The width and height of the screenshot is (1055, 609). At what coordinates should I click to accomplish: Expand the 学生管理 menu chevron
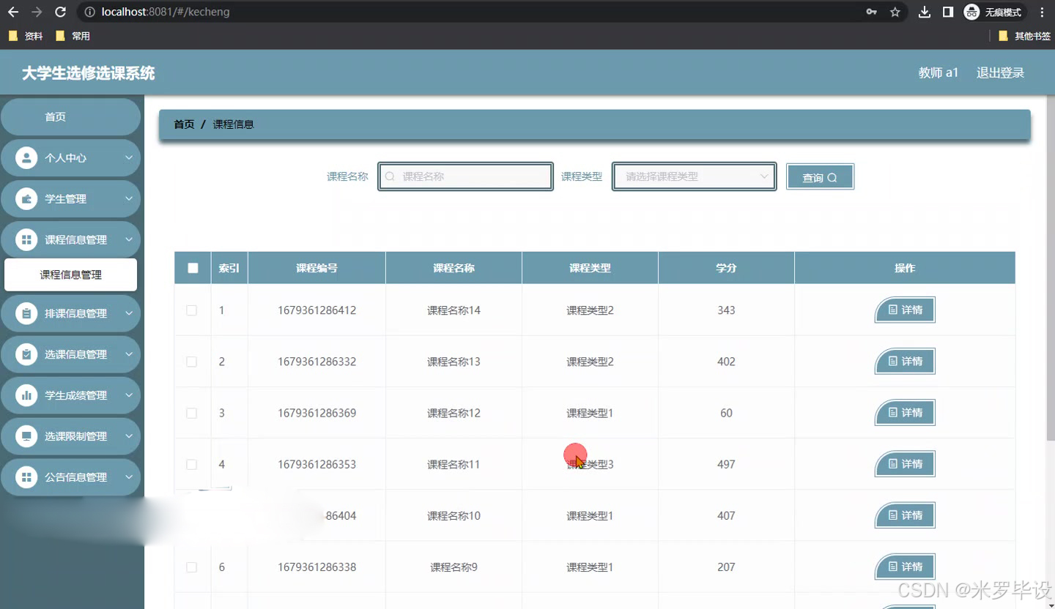pyautogui.click(x=129, y=198)
